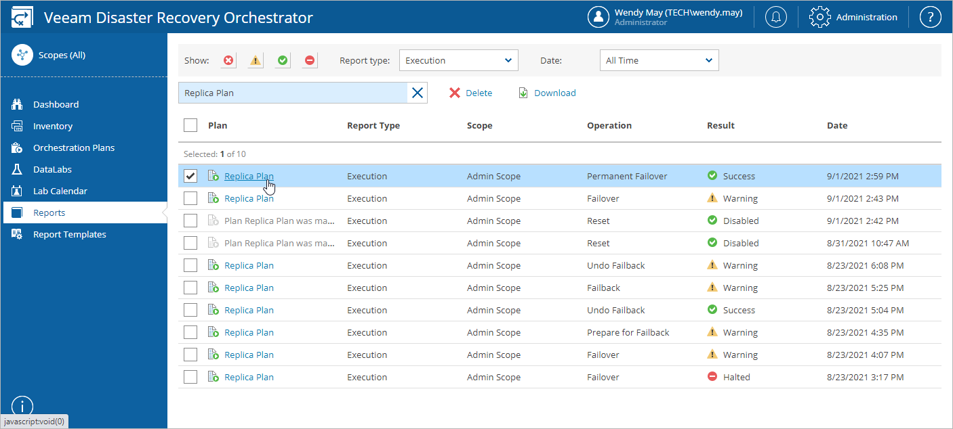This screenshot has width=953, height=429.
Task: Select the checkbox for the 8/23/2021 4:07 PM row
Action: [190, 355]
